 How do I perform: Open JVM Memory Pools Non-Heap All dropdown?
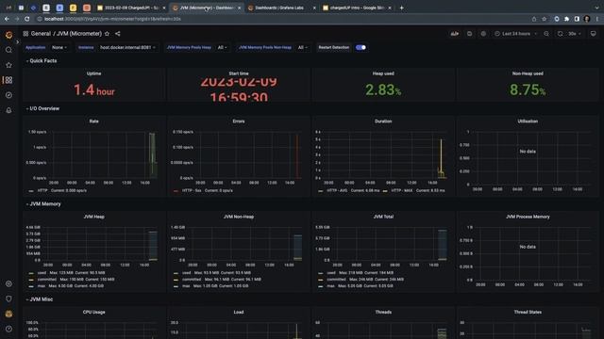pos(302,47)
